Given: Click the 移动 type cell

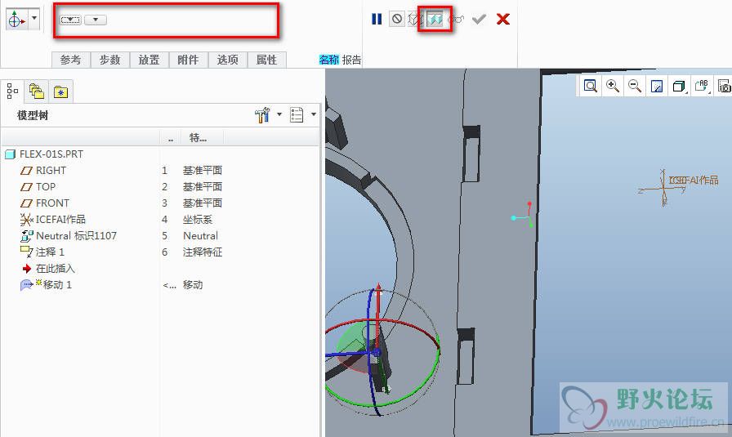Looking at the screenshot, I should [192, 285].
